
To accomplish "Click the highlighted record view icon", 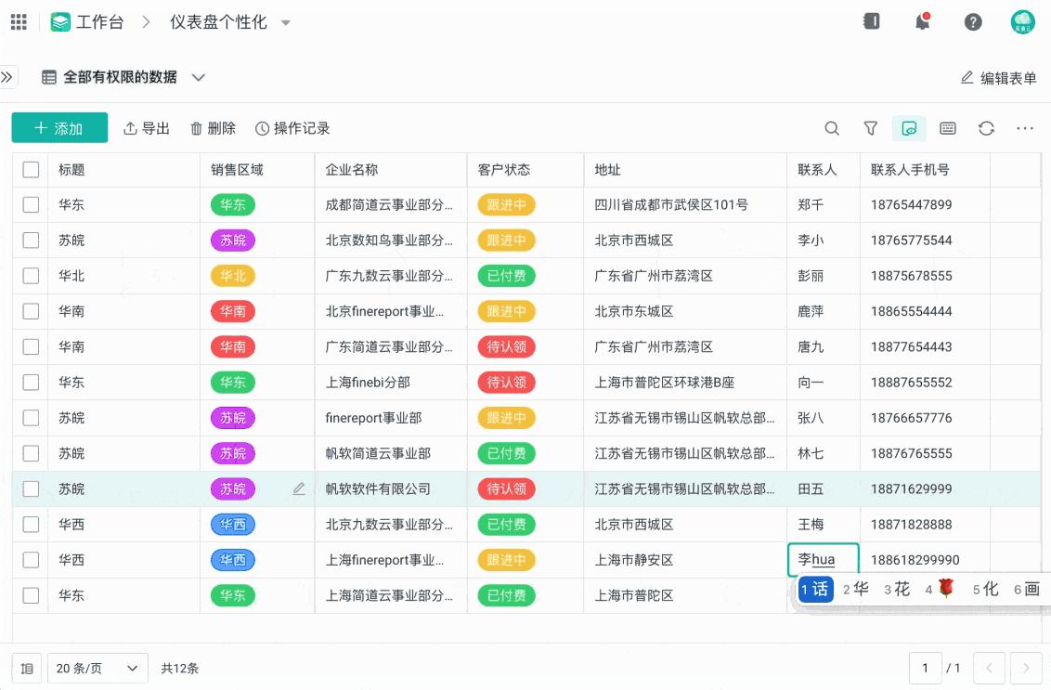I will (x=909, y=128).
